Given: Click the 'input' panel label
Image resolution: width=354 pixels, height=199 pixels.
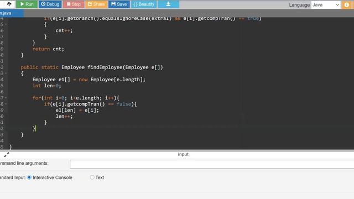Looking at the screenshot, I should tap(183, 154).
